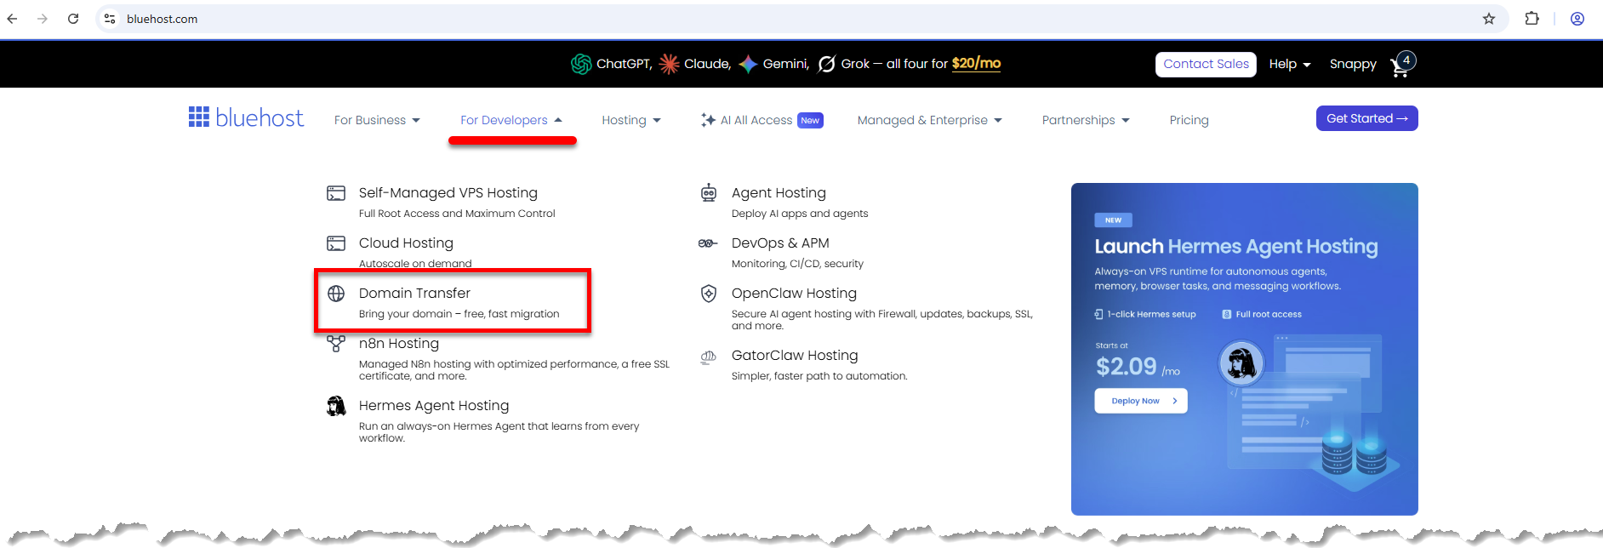Viewport: 1603px width, 548px height.
Task: Click the browser forward arrow
Action: pyautogui.click(x=43, y=19)
